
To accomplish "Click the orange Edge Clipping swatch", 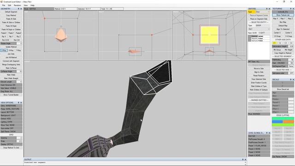I will point(289,122).
